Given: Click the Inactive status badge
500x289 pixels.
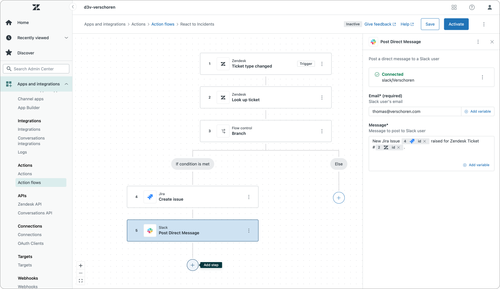Looking at the screenshot, I should 353,24.
